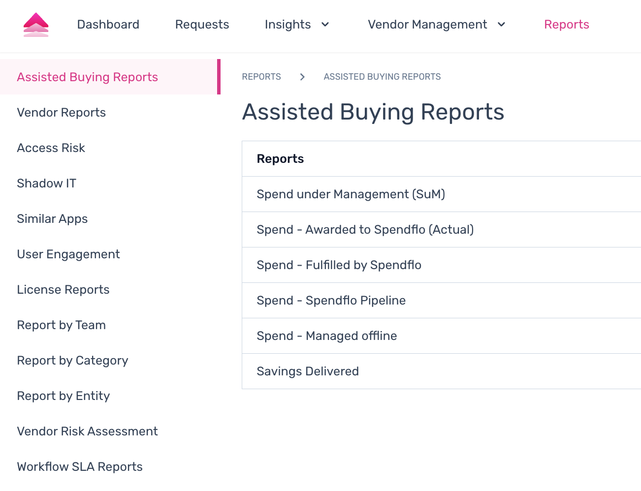This screenshot has height=491, width=641.
Task: Expand the Insights dropdown chevron
Action: tap(325, 25)
